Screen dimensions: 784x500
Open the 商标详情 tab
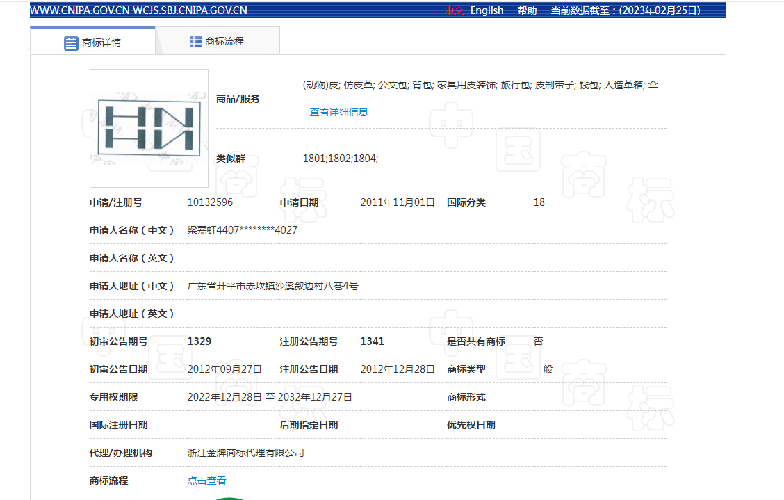click(x=92, y=42)
